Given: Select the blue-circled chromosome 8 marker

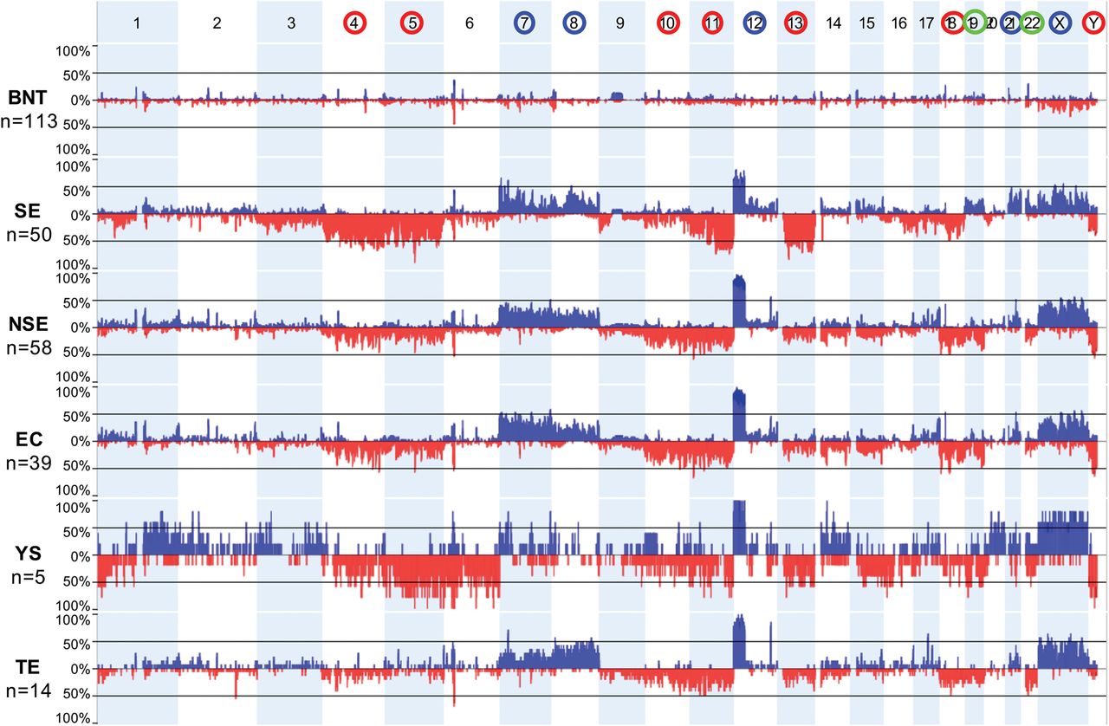Looking at the screenshot, I should click(x=572, y=24).
